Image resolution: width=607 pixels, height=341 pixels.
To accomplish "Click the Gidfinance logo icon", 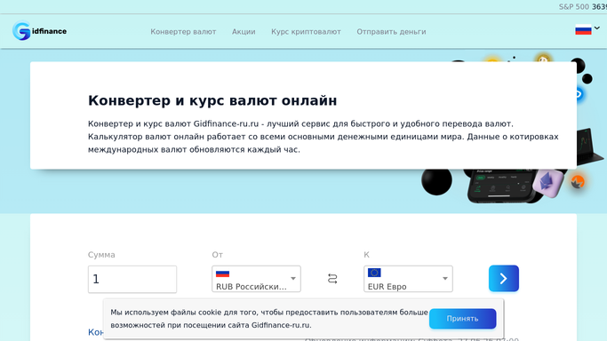I will coord(21,31).
